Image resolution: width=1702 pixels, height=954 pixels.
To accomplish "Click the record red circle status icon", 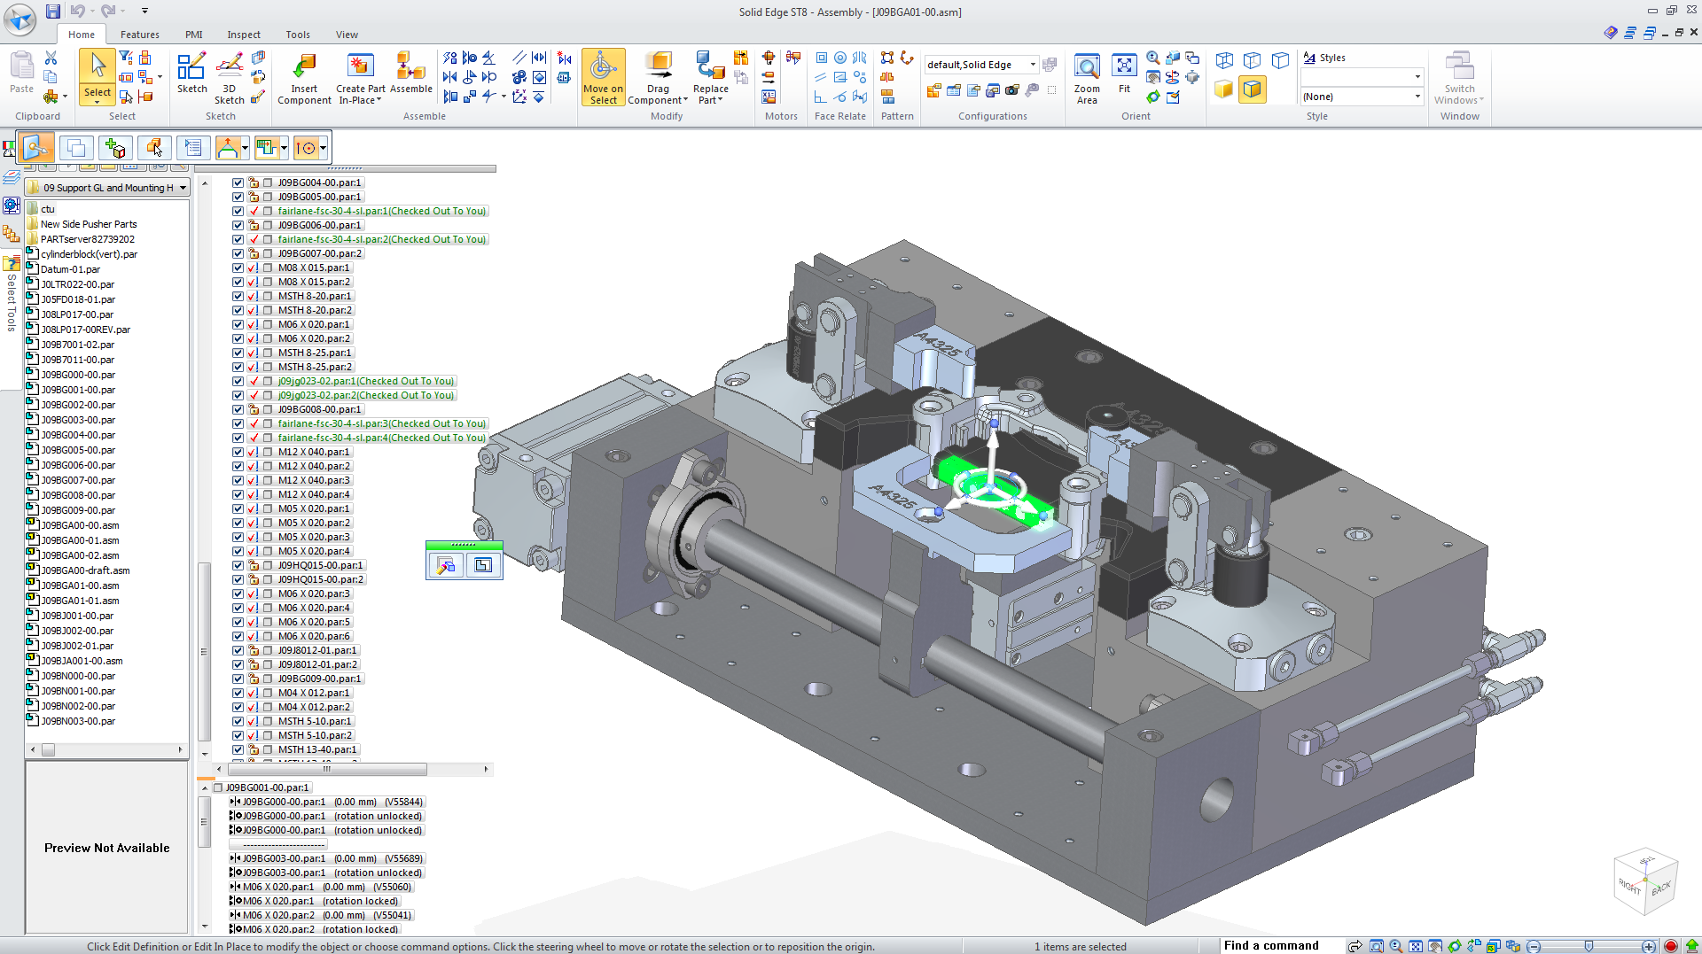I will point(1671,946).
